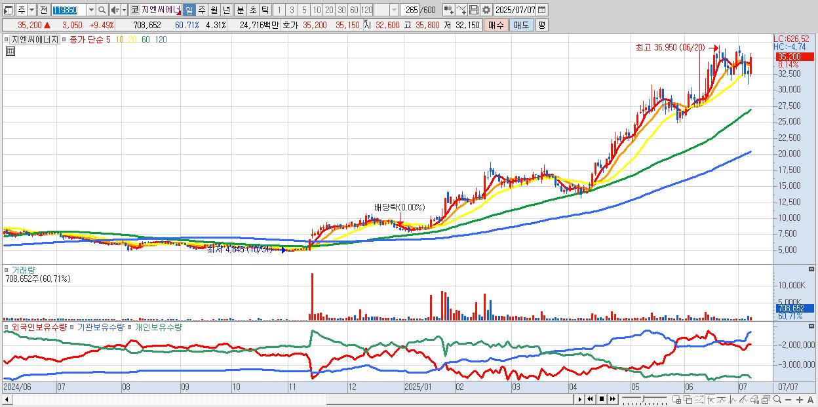Click the fast-forward double-arrow button below chart

(612, 399)
